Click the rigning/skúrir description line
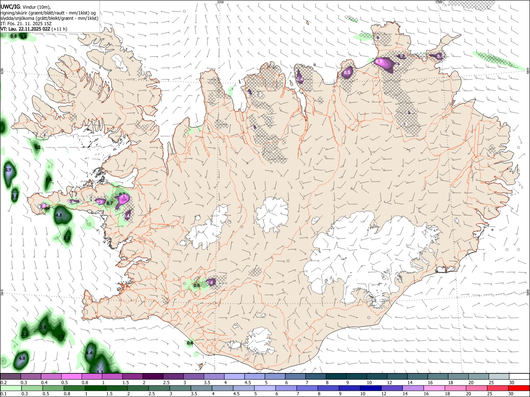This screenshot has width=530, height=397. tap(48, 13)
